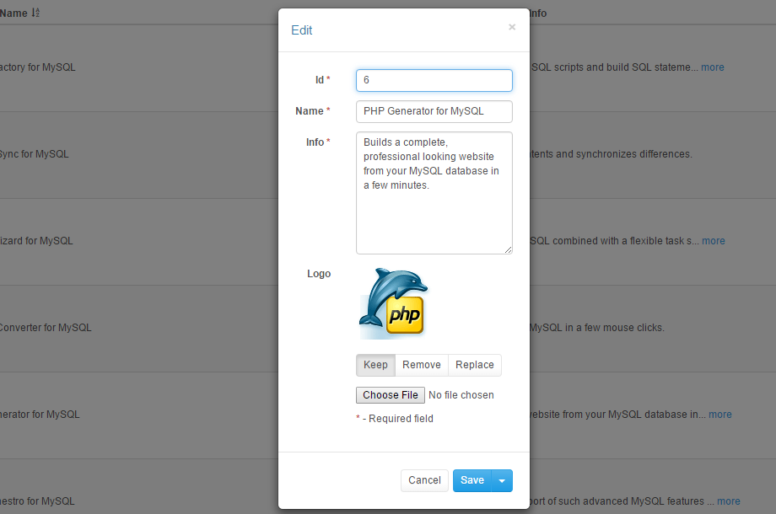Click "more" link in Wizard for MySQL row

(713, 241)
